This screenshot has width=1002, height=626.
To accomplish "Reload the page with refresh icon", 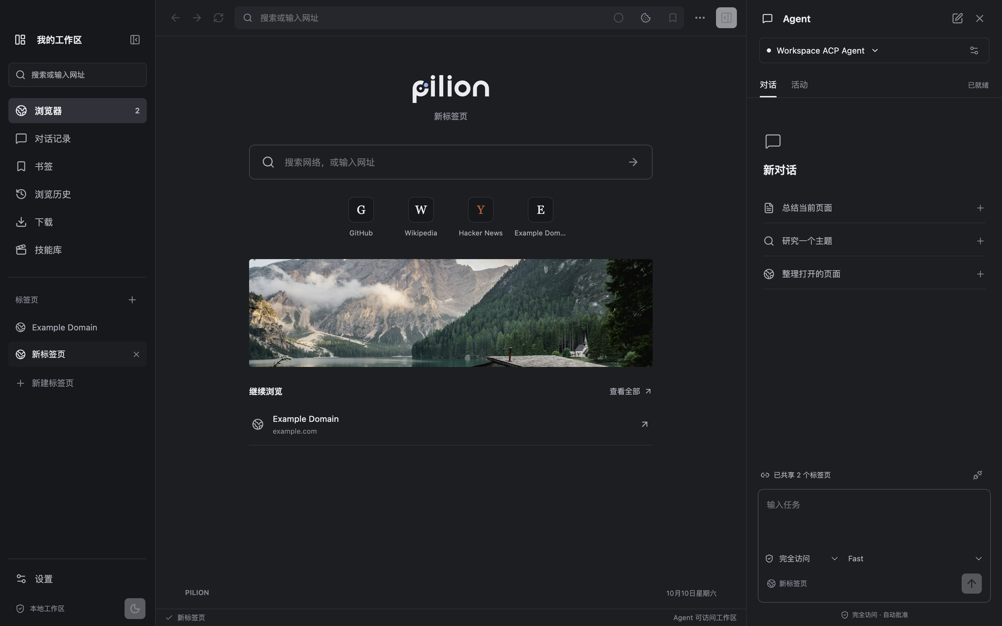I will (218, 18).
